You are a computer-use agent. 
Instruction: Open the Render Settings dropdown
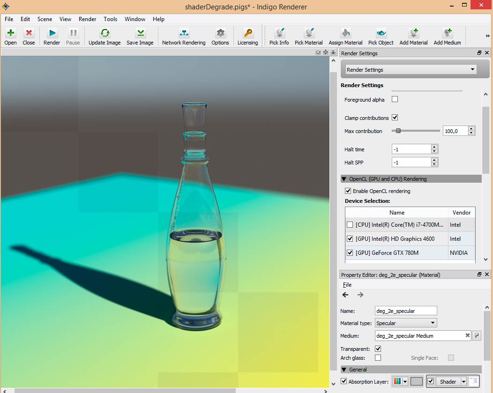pyautogui.click(x=411, y=70)
